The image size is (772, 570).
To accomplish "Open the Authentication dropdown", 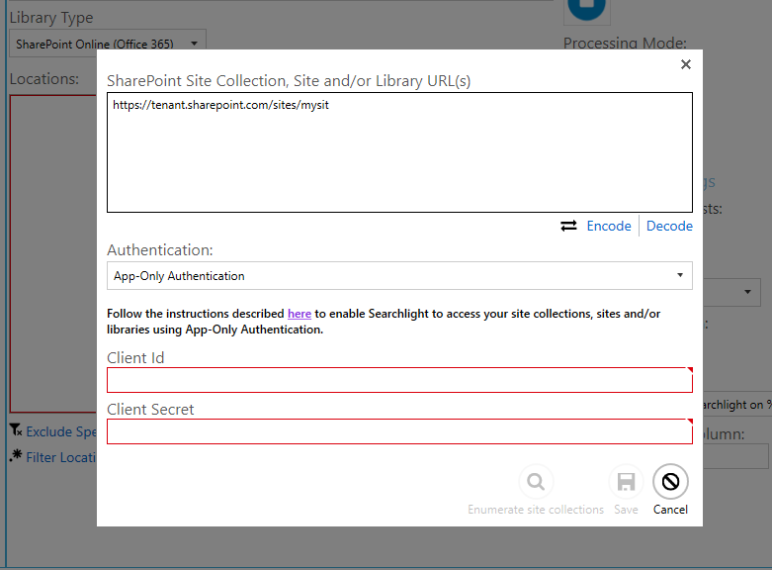I will tap(399, 276).
